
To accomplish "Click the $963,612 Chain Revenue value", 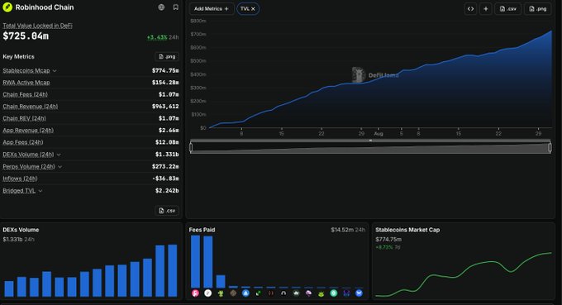I will point(165,107).
